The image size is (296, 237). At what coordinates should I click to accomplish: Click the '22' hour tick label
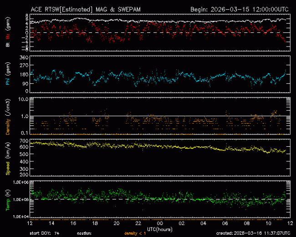coord(138,223)
